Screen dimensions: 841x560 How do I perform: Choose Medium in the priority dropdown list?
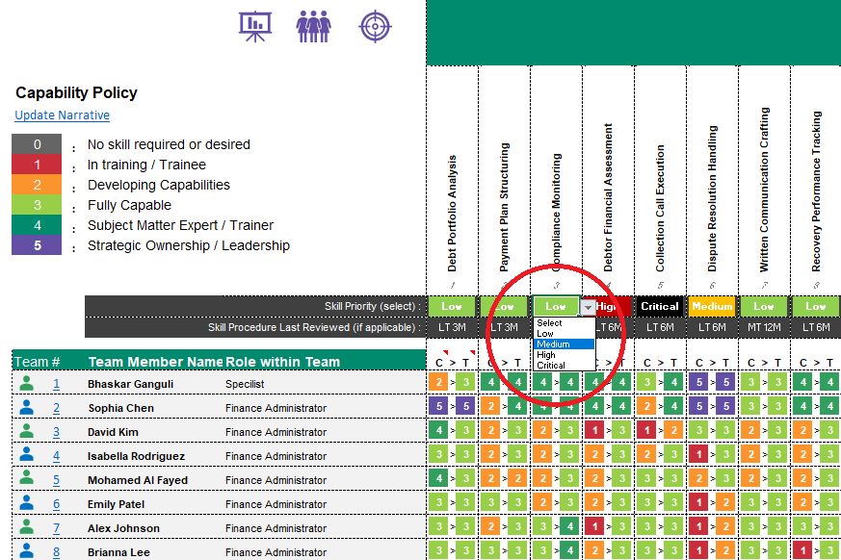coord(565,344)
